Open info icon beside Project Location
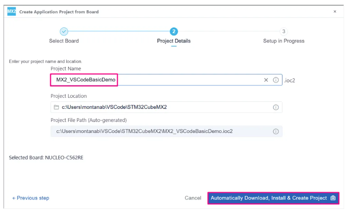 (276, 108)
